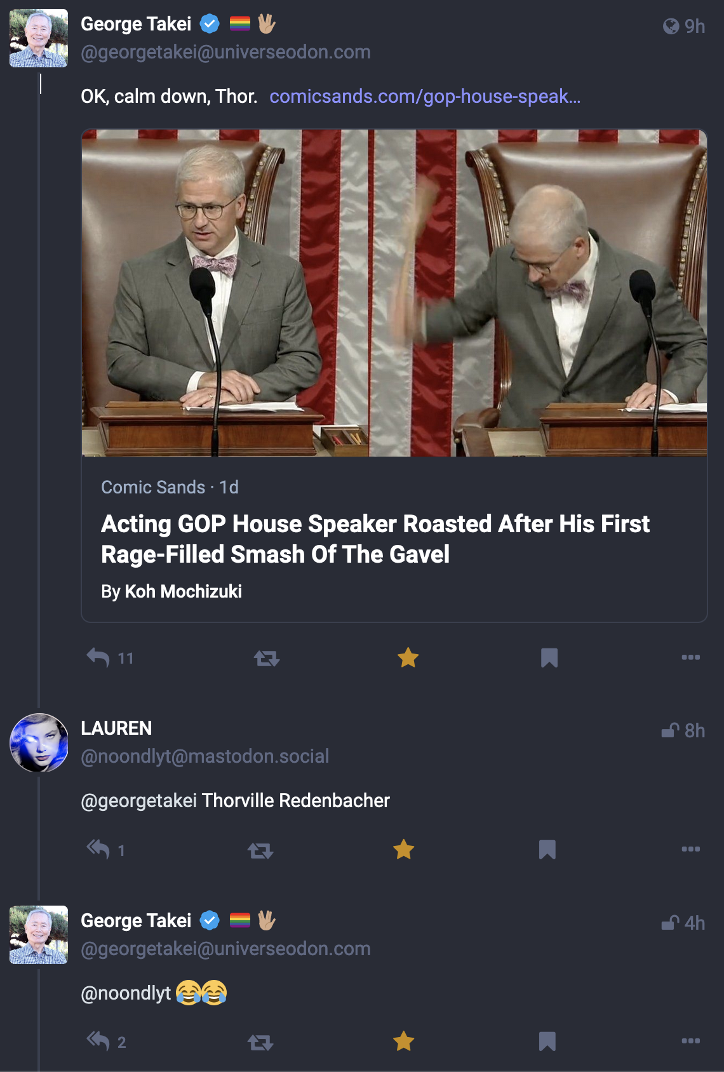This screenshot has width=724, height=1072.
Task: Toggle favorite star on Comic Sands post
Action: coord(408,657)
